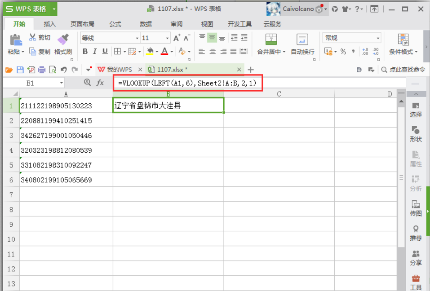
Task: Open the Conditional Formatting menu
Action: 403,44
